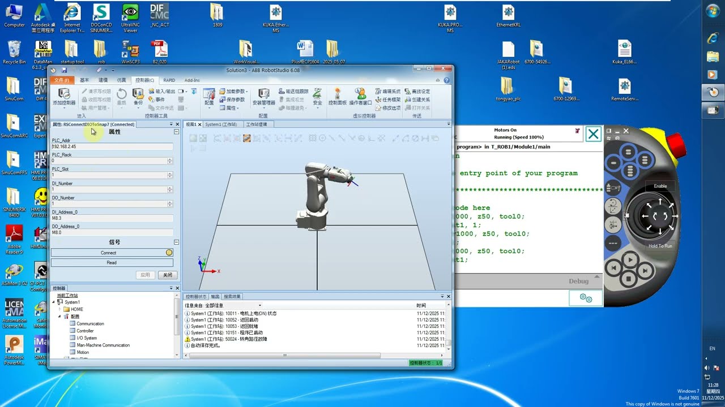The image size is (725, 407).
Task: Click the ABB Robot file icon JAKARobot(1).eds on desktop
Action: (508, 55)
